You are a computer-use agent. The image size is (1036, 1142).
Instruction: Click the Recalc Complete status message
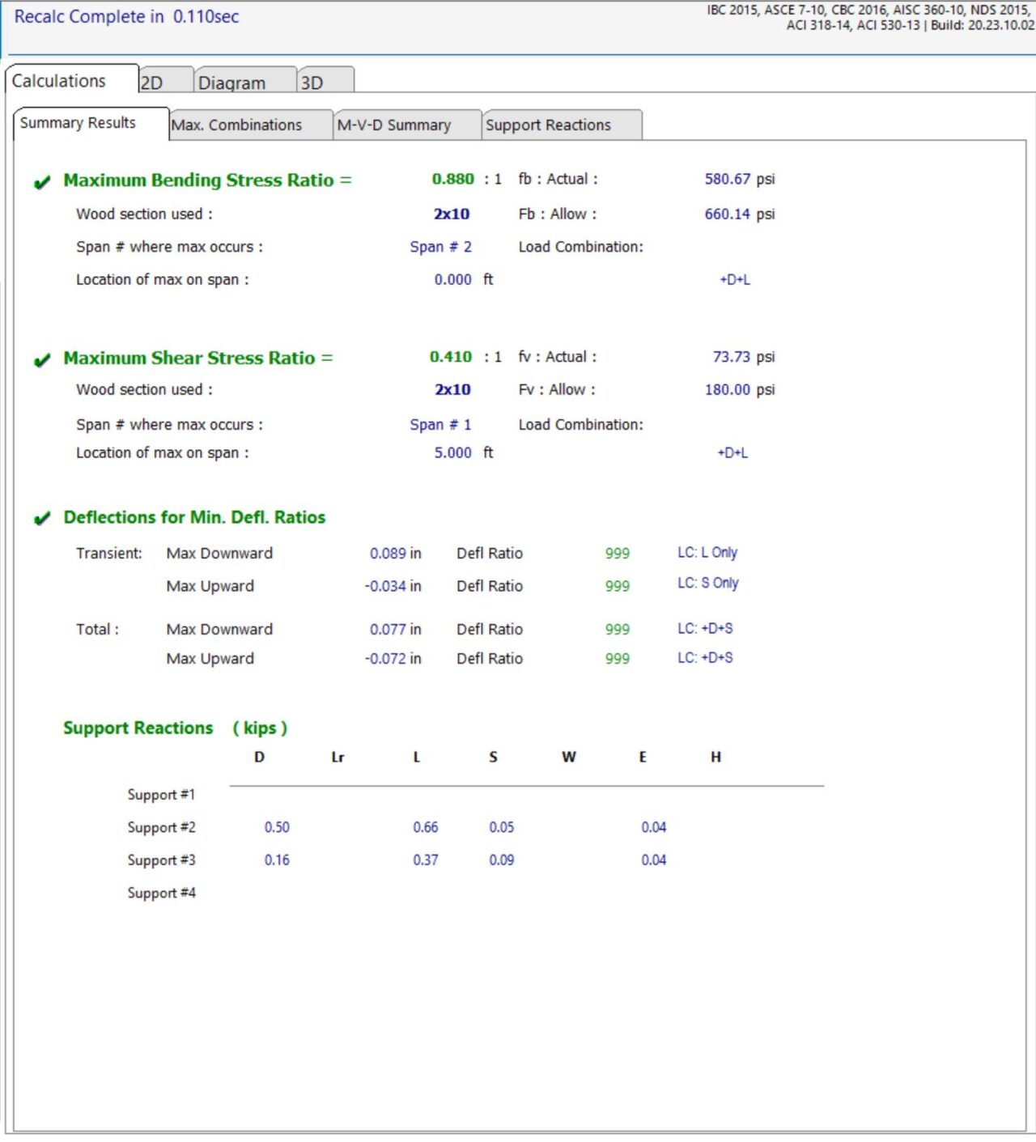(x=125, y=16)
